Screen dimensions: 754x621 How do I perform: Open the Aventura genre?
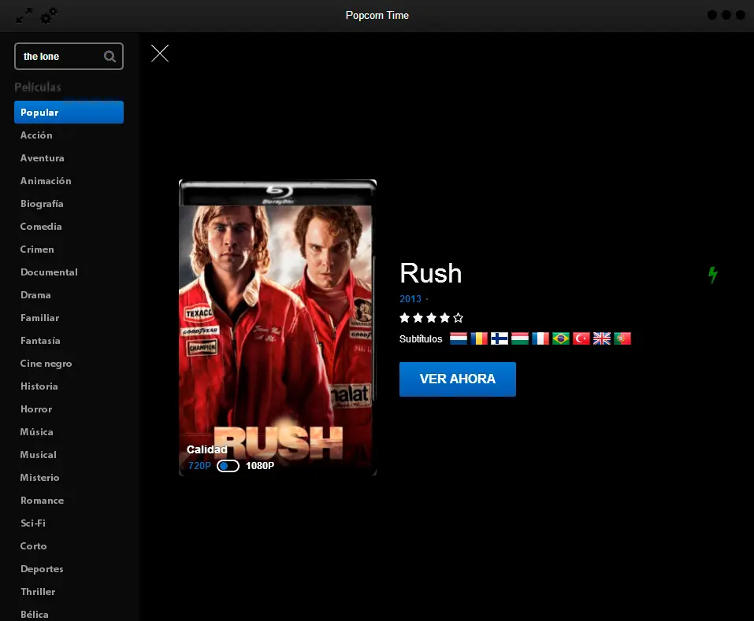tap(43, 158)
